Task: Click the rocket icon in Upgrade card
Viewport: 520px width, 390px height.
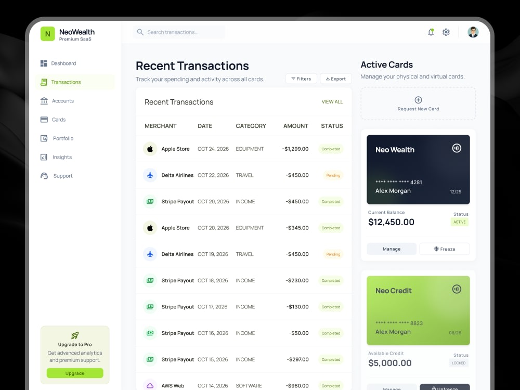Action: coord(75,335)
